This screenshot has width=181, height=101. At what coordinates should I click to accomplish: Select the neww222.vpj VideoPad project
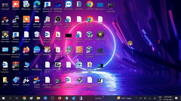pos(100,36)
